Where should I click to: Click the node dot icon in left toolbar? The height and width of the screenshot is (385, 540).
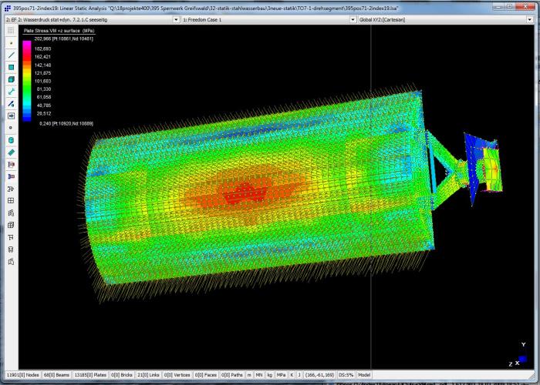(11, 43)
